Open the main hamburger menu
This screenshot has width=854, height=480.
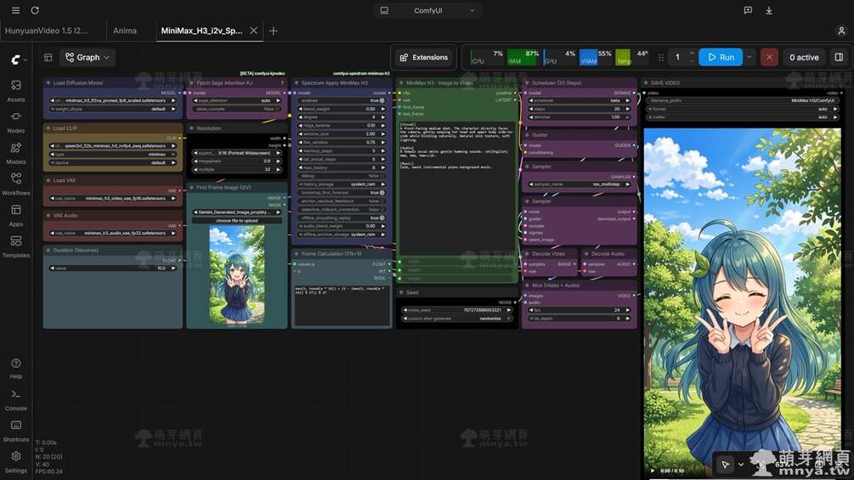[x=15, y=10]
